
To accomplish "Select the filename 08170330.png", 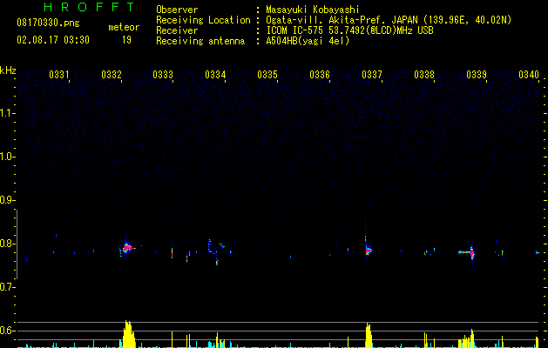I will [48, 23].
